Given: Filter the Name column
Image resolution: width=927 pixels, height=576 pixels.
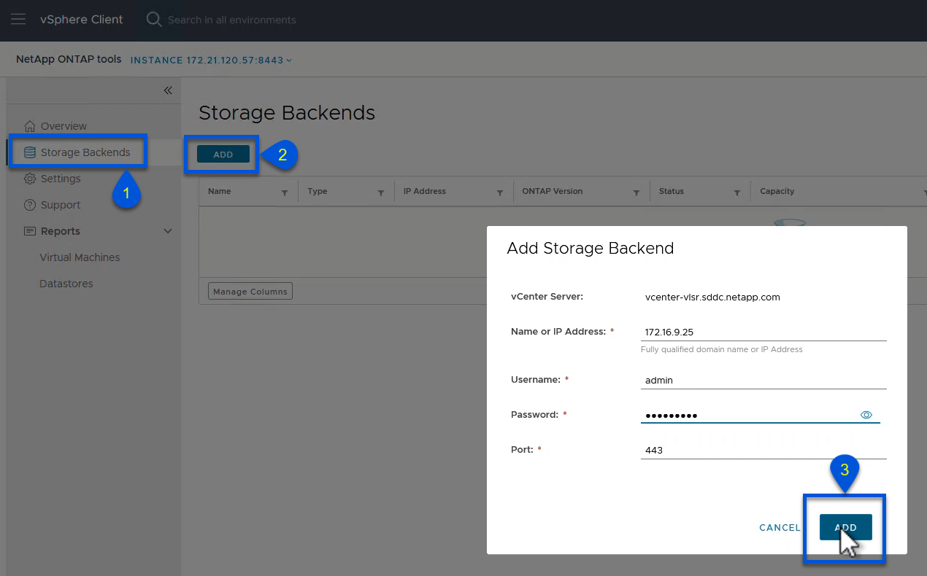Looking at the screenshot, I should [285, 192].
